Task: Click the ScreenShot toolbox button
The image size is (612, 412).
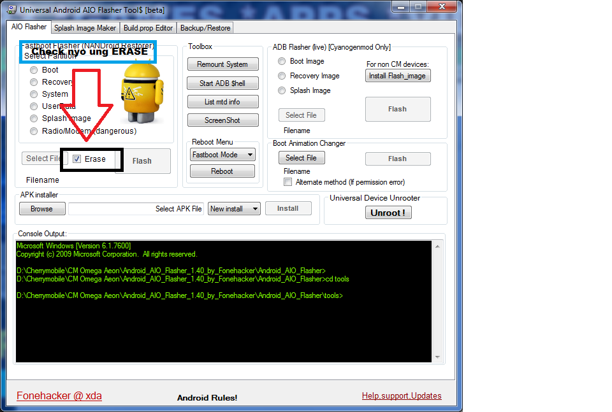Action: point(222,120)
